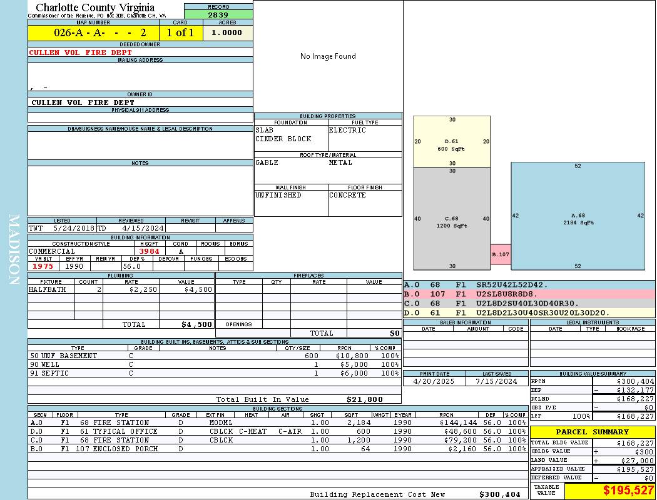Click the pink B.107 sketch block
The height and width of the screenshot is (500, 657).
(501, 254)
